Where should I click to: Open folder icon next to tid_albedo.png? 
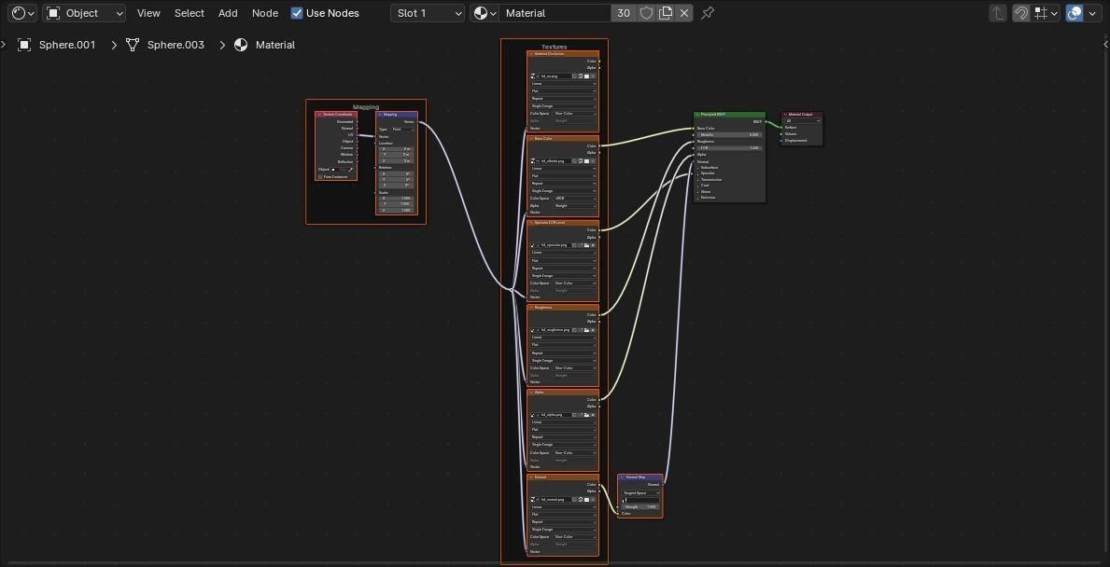pos(586,160)
